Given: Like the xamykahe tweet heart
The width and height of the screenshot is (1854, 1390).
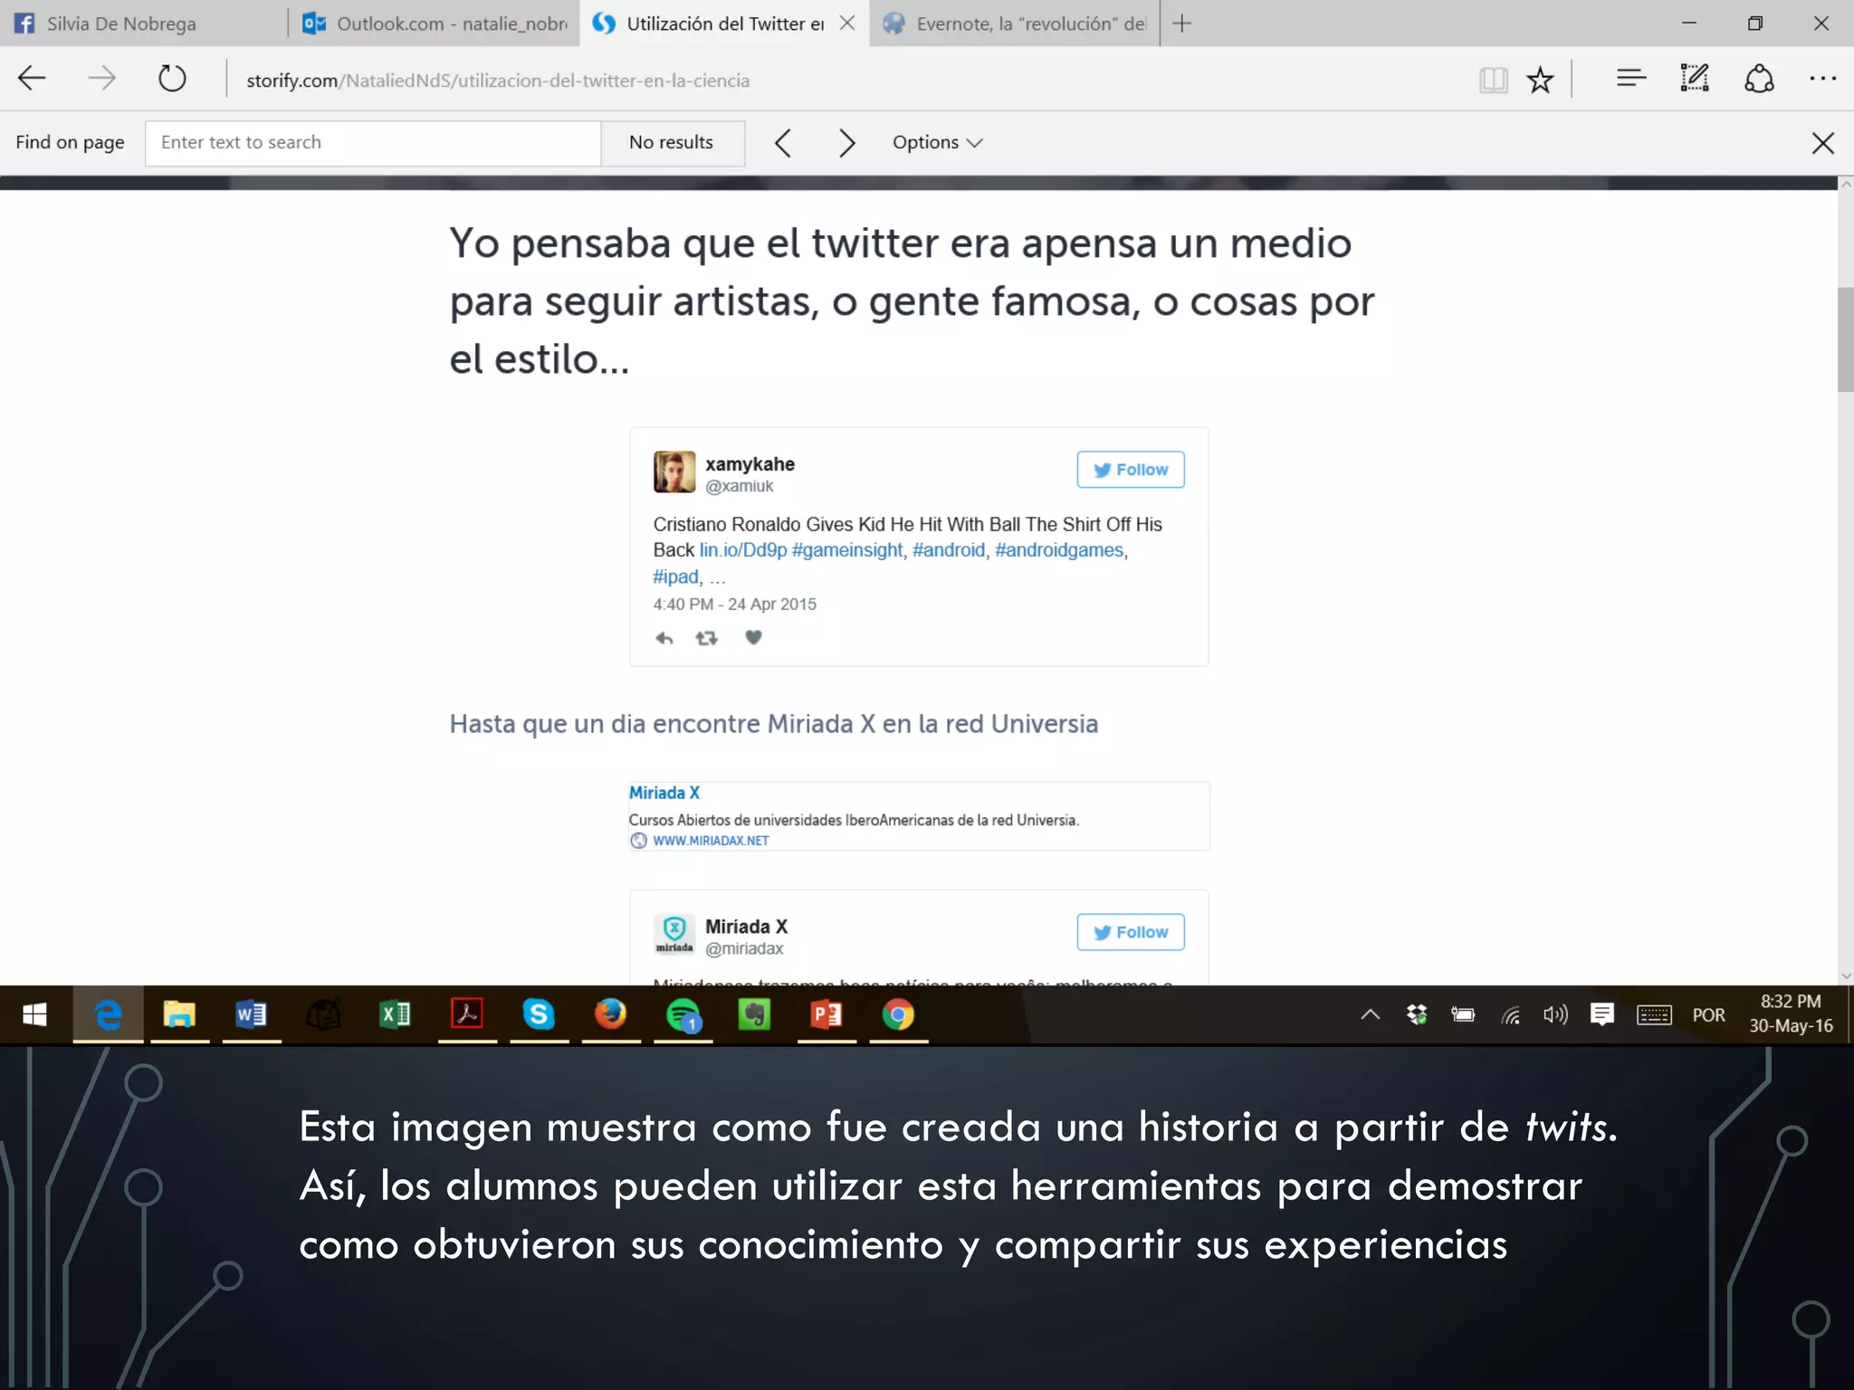Looking at the screenshot, I should click(752, 637).
